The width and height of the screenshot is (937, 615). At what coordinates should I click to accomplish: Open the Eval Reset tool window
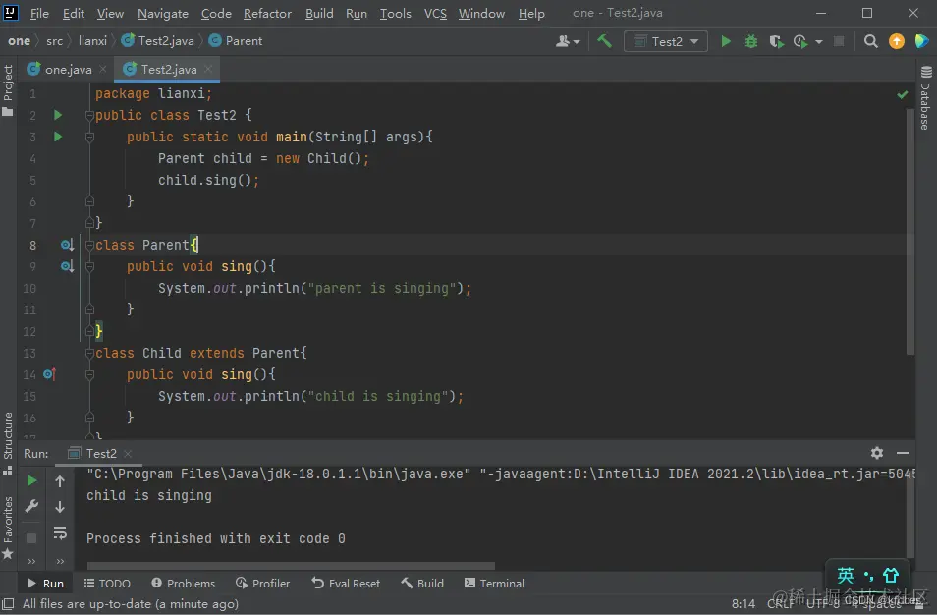346,584
